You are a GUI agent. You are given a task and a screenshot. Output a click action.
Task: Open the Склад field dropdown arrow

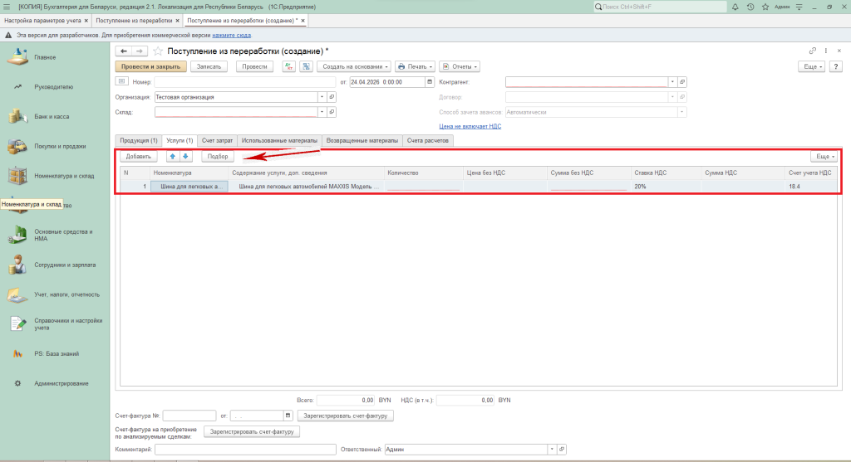[321, 111]
